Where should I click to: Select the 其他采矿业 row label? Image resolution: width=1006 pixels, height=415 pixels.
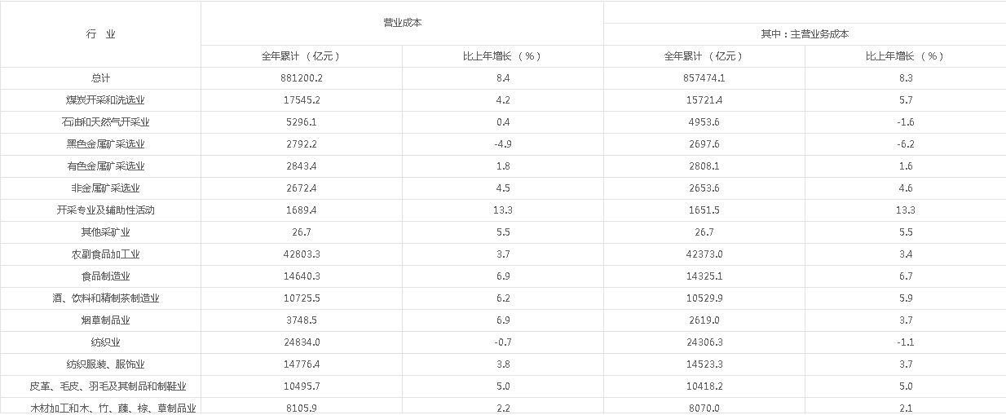click(x=100, y=232)
